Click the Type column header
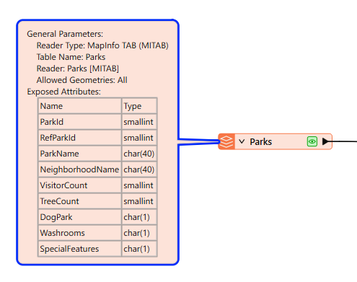 click(139, 106)
